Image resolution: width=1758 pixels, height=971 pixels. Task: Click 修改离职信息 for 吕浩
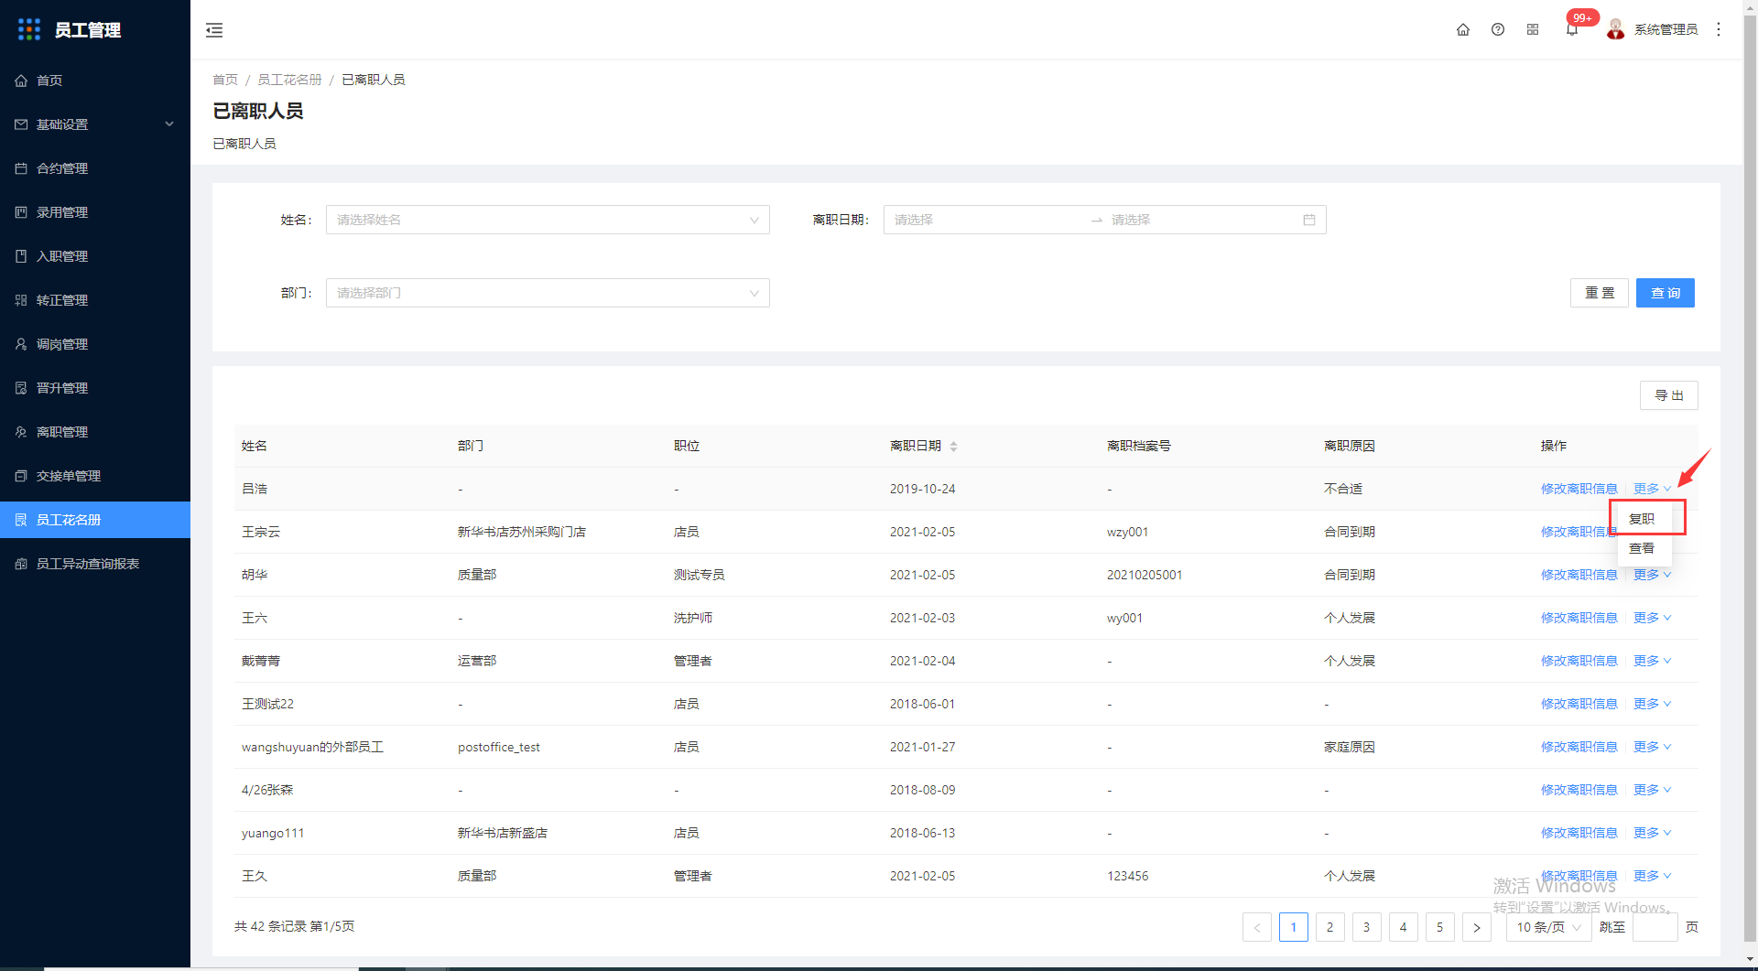1579,489
